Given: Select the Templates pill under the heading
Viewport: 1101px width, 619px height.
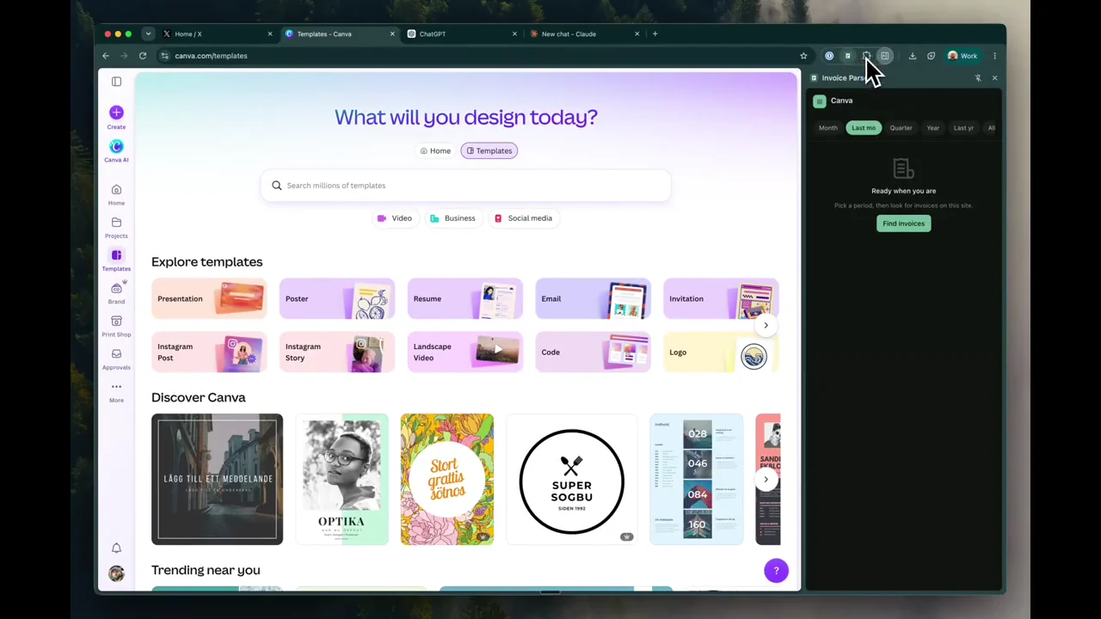Looking at the screenshot, I should [x=489, y=151].
